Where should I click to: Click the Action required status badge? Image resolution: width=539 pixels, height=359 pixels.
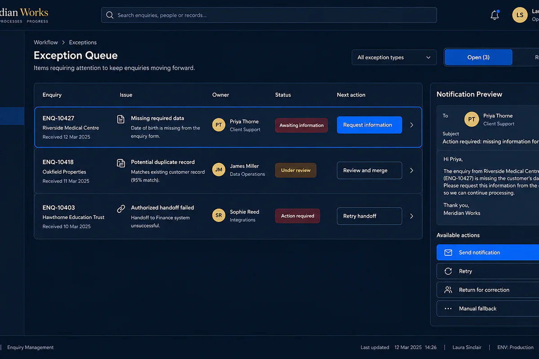click(x=297, y=216)
